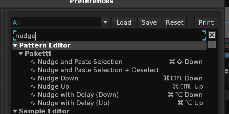Screen dimensions: 229x114
Task: Select Nudge and Paste Selection + Deselect entry
Action: (116, 70)
